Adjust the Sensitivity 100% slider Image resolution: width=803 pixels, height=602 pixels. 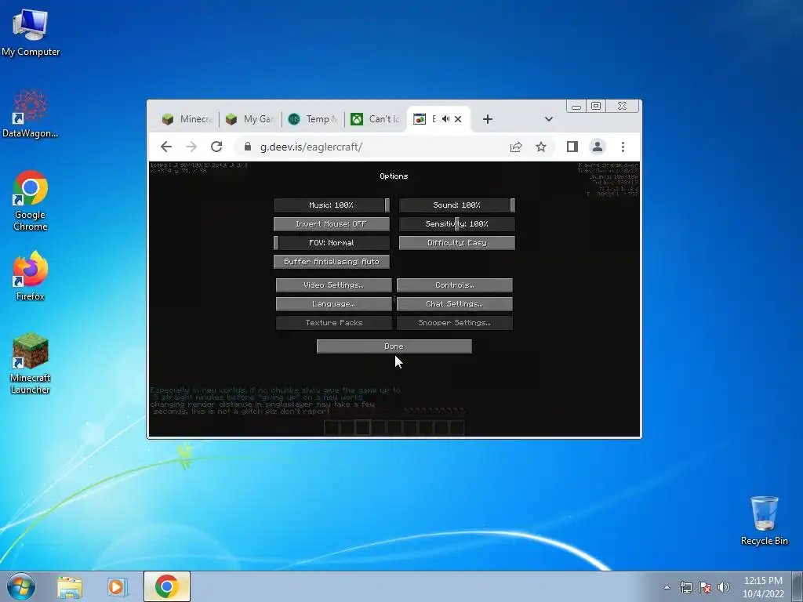(457, 223)
